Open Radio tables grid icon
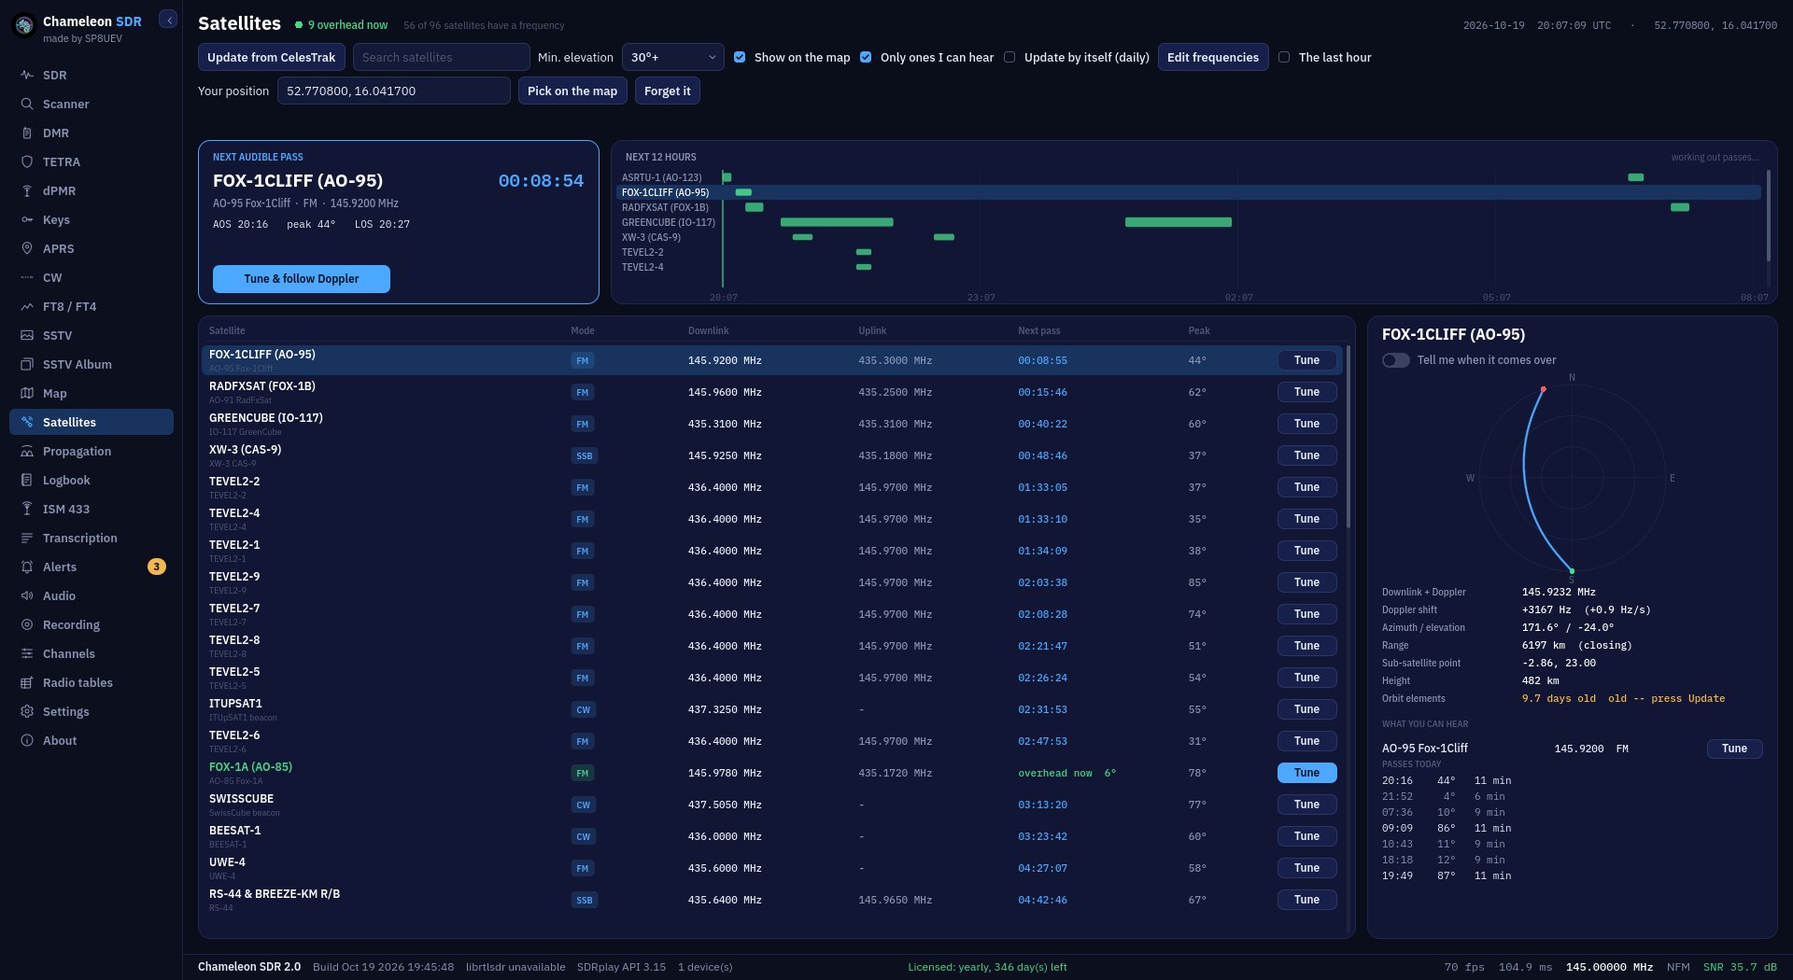Screen dimensions: 1793x980 pos(27,682)
